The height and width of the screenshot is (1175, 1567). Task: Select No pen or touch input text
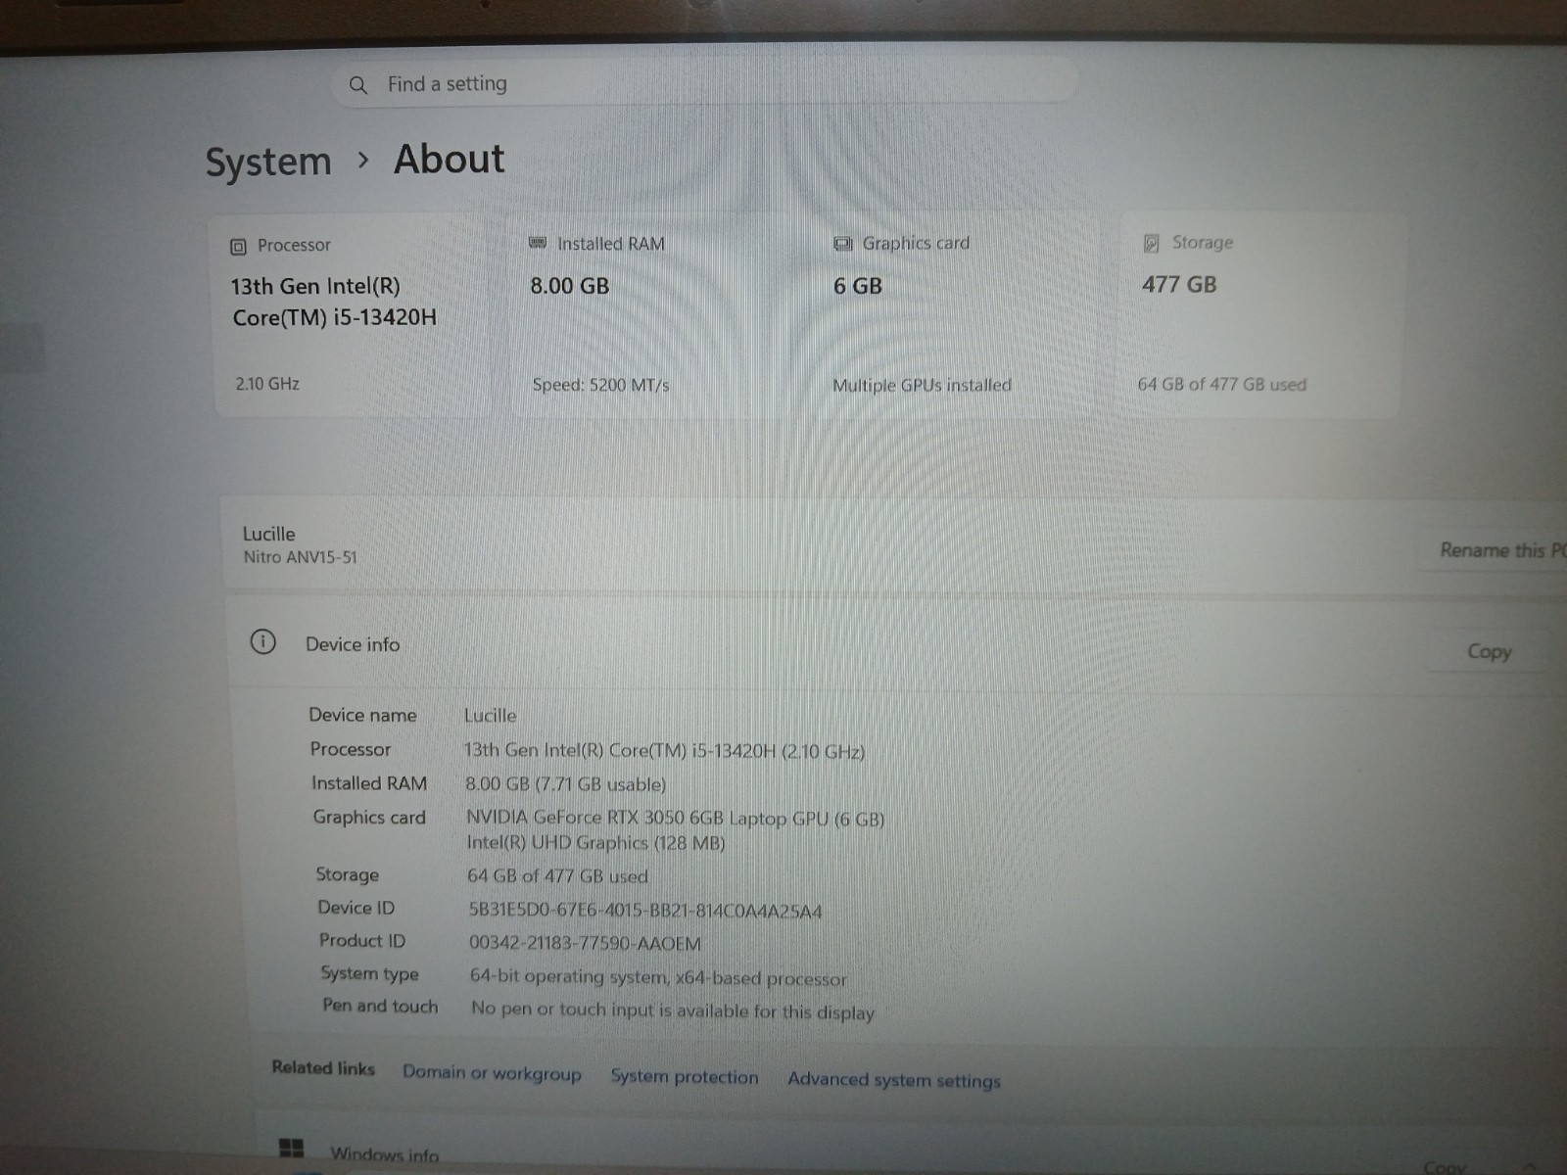tap(673, 1010)
